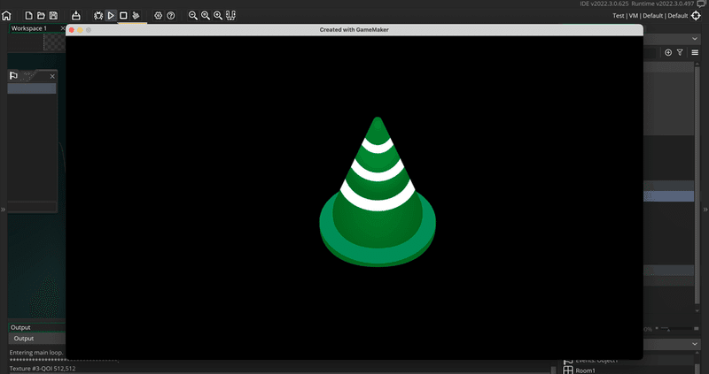
Task: Click the Runtime v2022.3.0.497 version text
Action: coord(662,4)
